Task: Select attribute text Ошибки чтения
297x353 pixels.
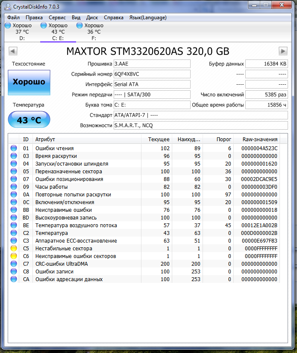Action: pos(54,148)
